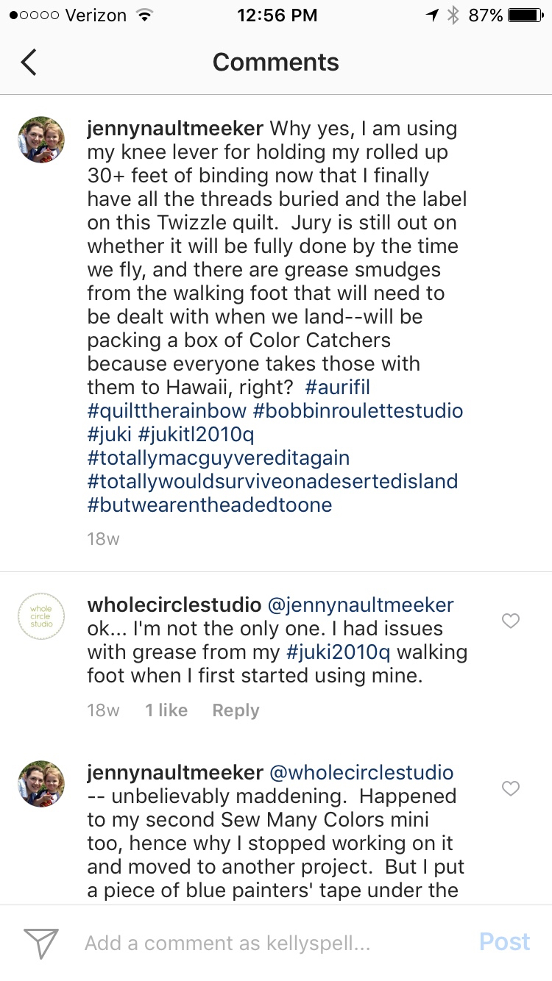View the 1 like count on comment
552x981 pixels.
(x=166, y=710)
